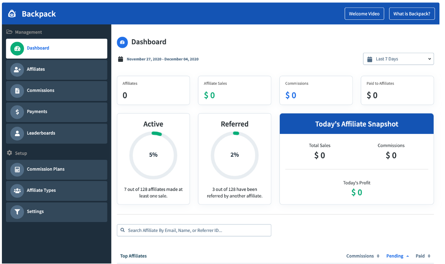The height and width of the screenshot is (264, 445).
Task: Click the Commission Plans calculator icon
Action: (x=17, y=169)
